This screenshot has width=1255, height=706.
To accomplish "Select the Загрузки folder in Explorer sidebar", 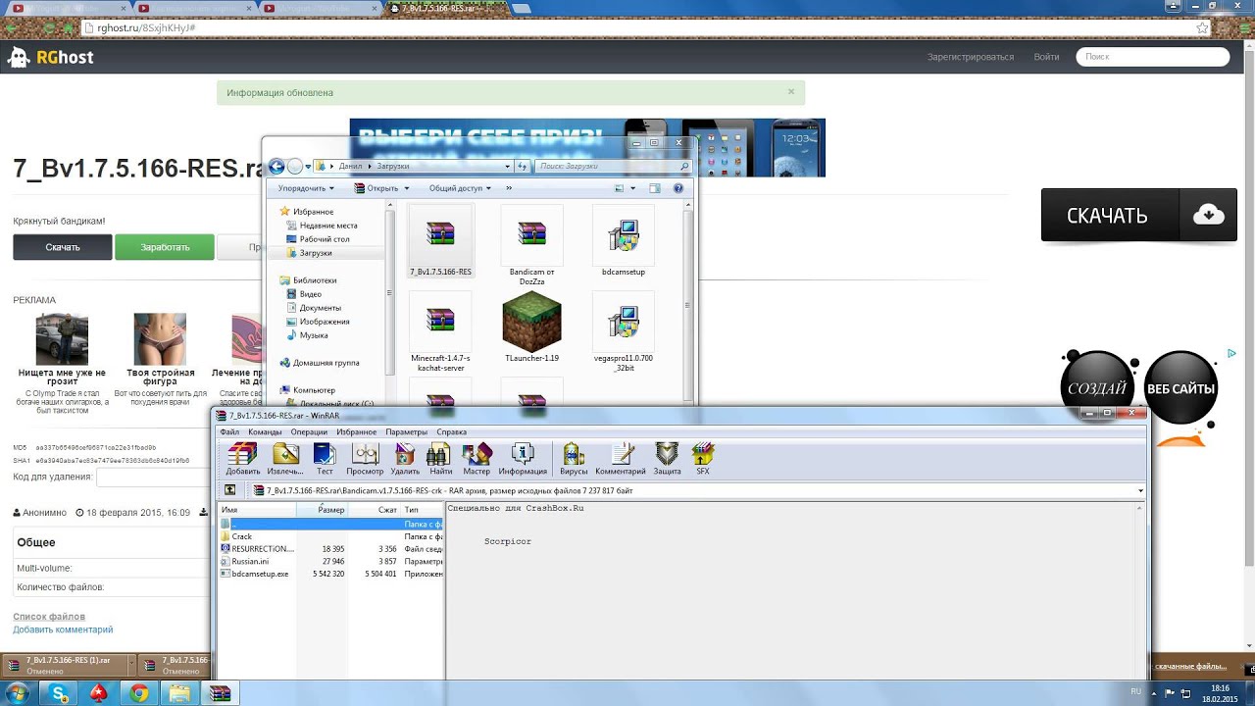I will (x=316, y=253).
